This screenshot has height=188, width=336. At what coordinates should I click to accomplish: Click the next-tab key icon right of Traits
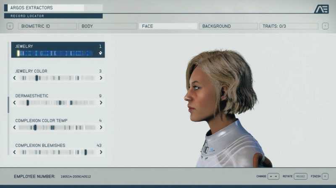[325, 26]
